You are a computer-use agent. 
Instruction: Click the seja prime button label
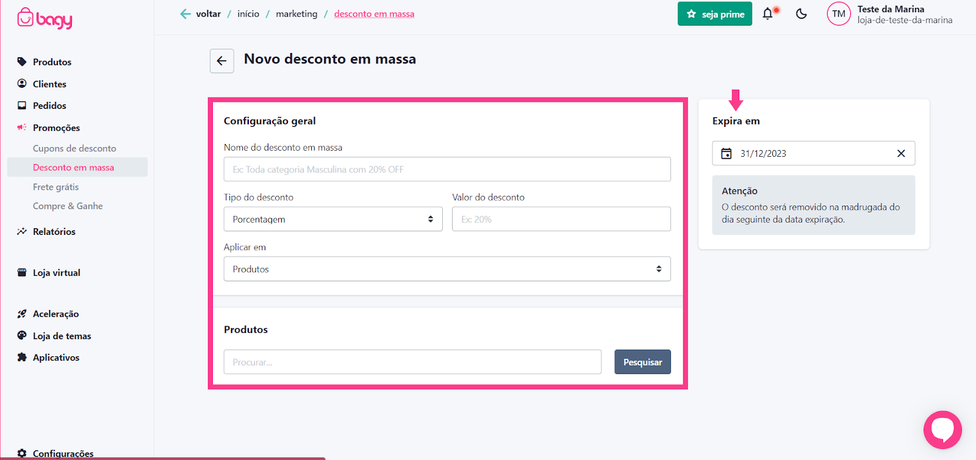(723, 14)
